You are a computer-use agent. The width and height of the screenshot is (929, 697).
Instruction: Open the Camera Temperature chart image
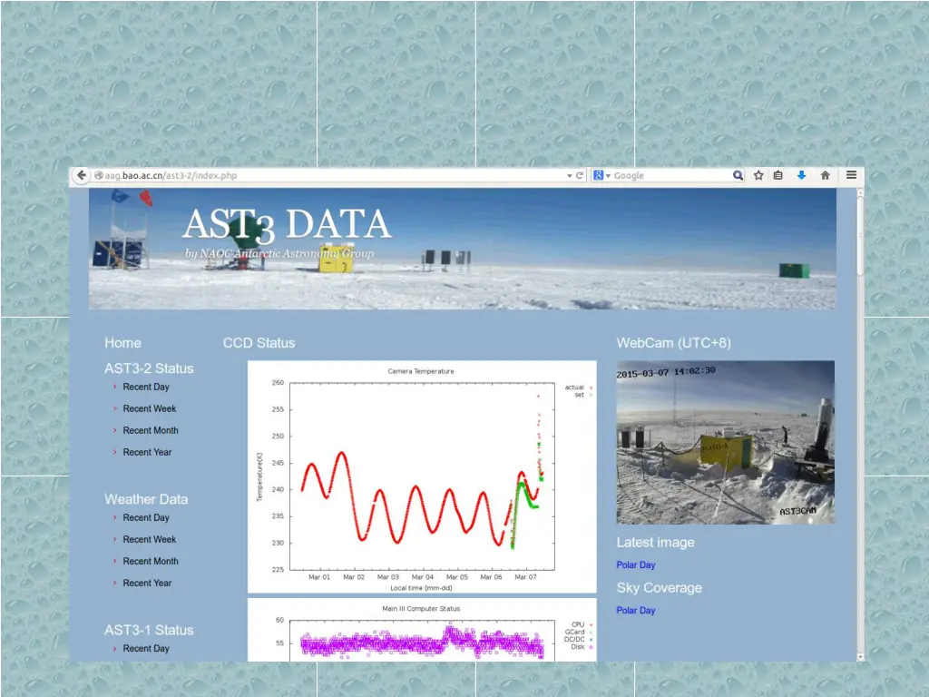422,476
